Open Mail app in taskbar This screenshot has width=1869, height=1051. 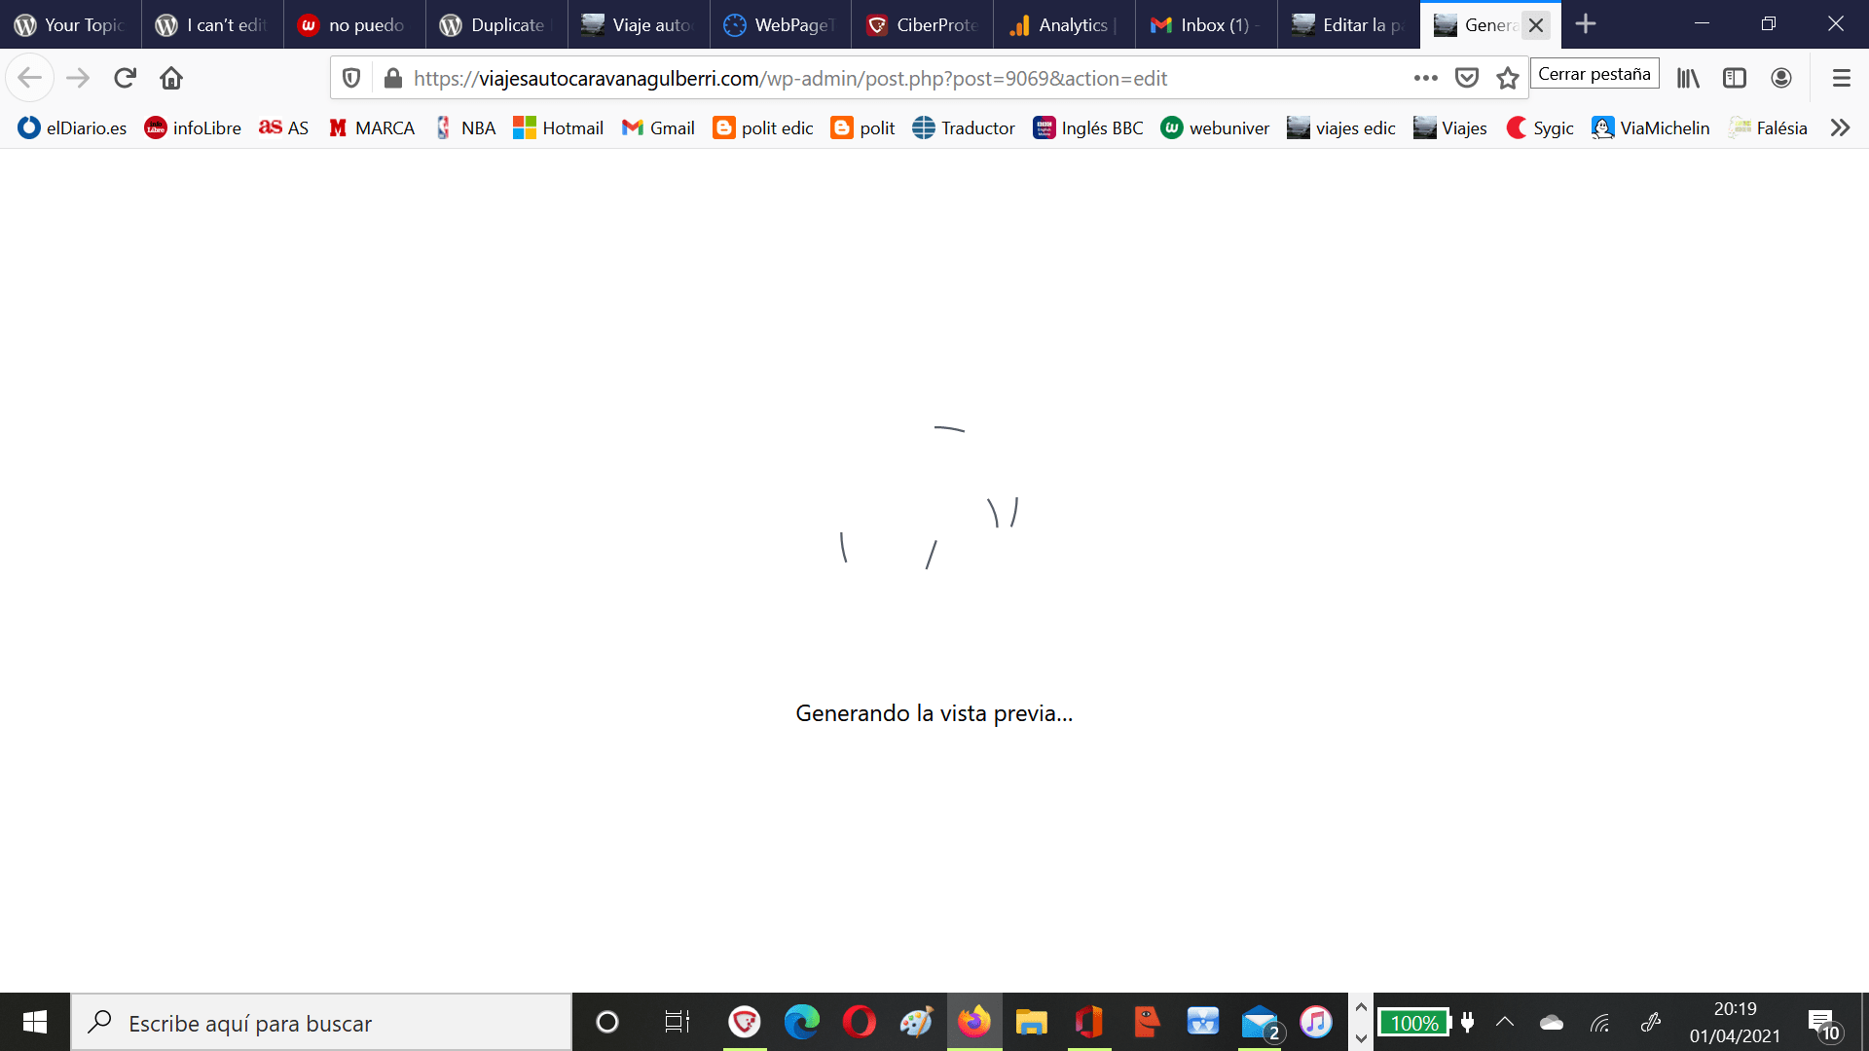click(1261, 1022)
